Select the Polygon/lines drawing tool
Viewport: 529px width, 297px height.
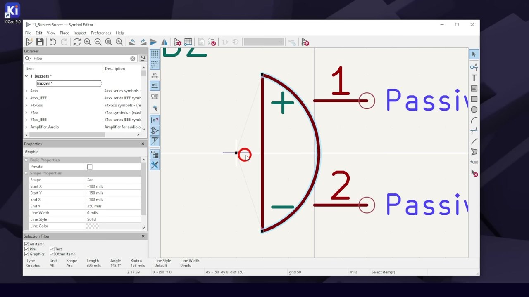pyautogui.click(x=474, y=152)
